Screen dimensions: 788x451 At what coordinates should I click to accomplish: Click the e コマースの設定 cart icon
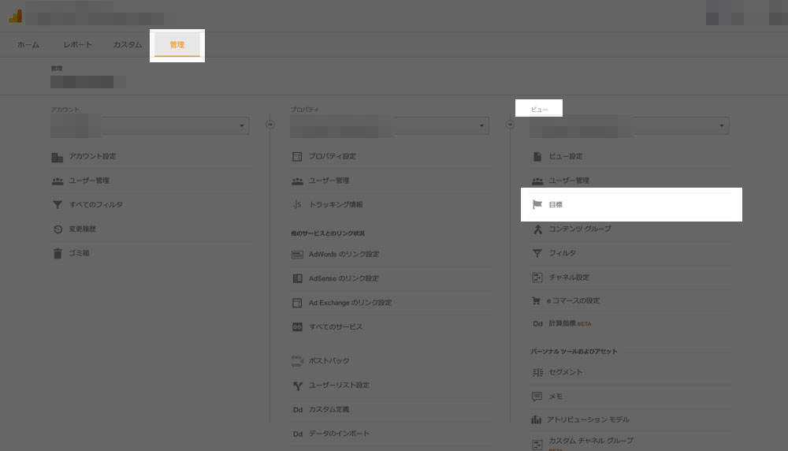pos(536,300)
